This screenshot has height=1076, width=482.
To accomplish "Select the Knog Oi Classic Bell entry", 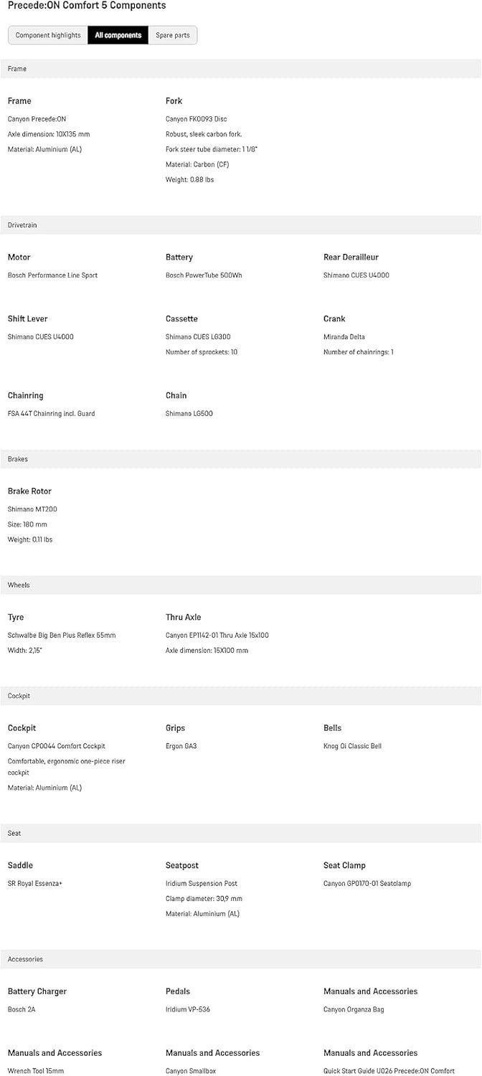I will (352, 747).
